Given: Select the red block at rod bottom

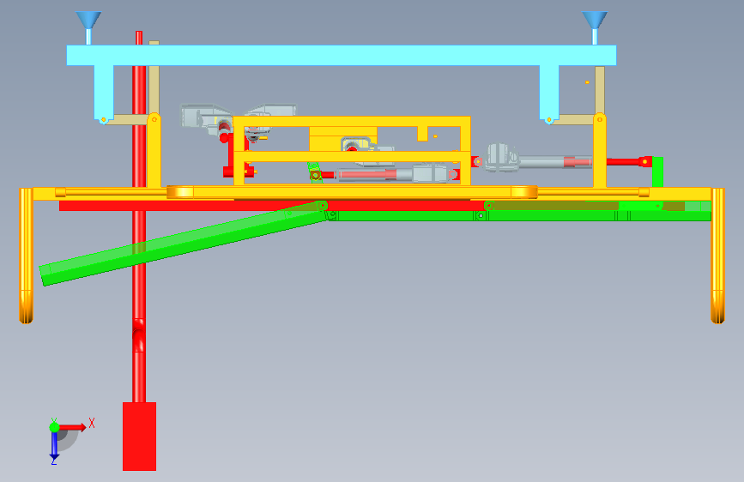Looking at the screenshot, I should point(140,437).
